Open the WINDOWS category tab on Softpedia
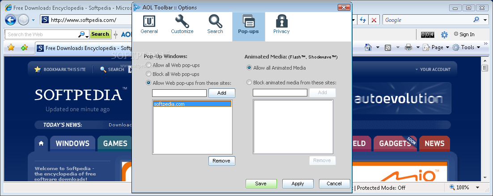 (72, 144)
